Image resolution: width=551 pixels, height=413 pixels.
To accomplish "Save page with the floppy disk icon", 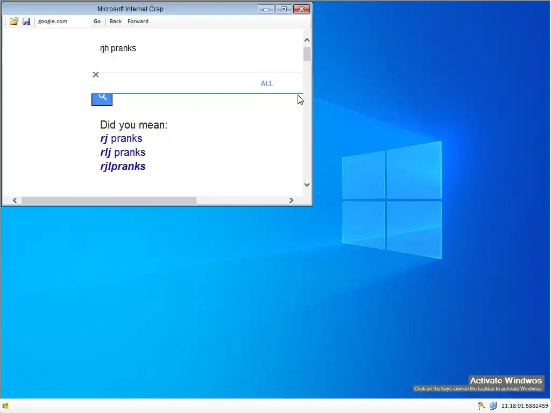I will (26, 22).
